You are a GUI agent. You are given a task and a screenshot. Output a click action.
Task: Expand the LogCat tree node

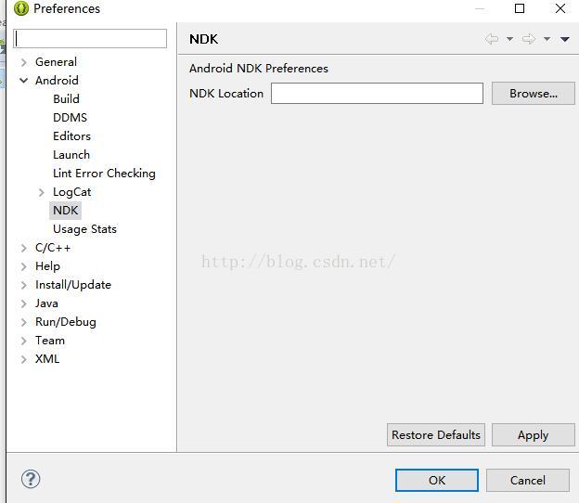pyautogui.click(x=42, y=192)
